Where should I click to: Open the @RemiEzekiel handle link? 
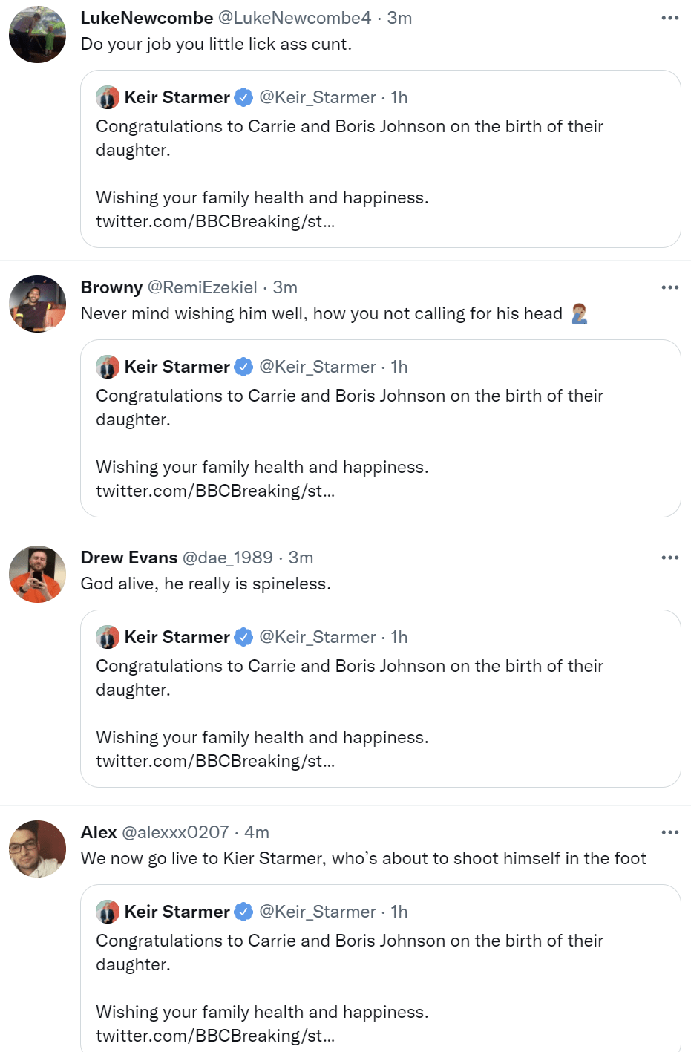(x=202, y=287)
